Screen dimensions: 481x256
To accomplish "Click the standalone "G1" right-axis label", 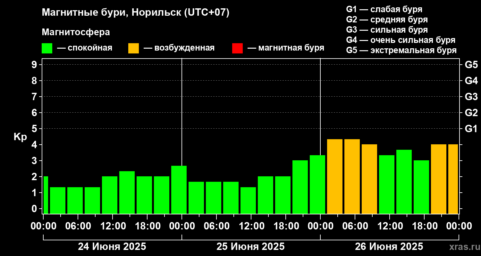I will point(471,129).
